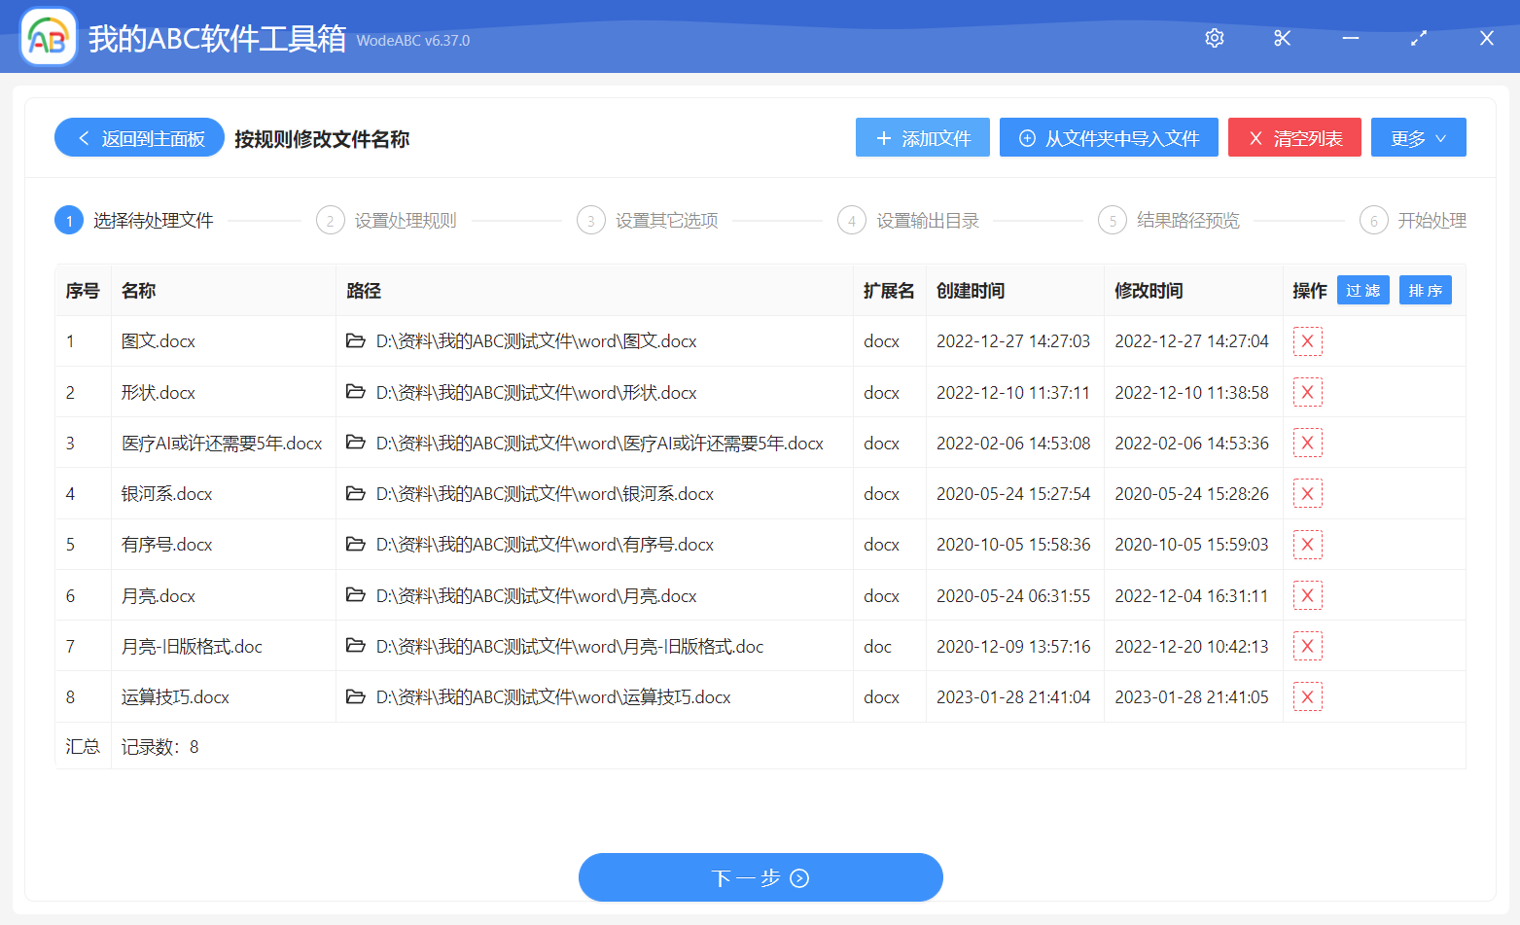The width and height of the screenshot is (1520, 925).
Task: Click the scissors icon in title bar
Action: coord(1282,38)
